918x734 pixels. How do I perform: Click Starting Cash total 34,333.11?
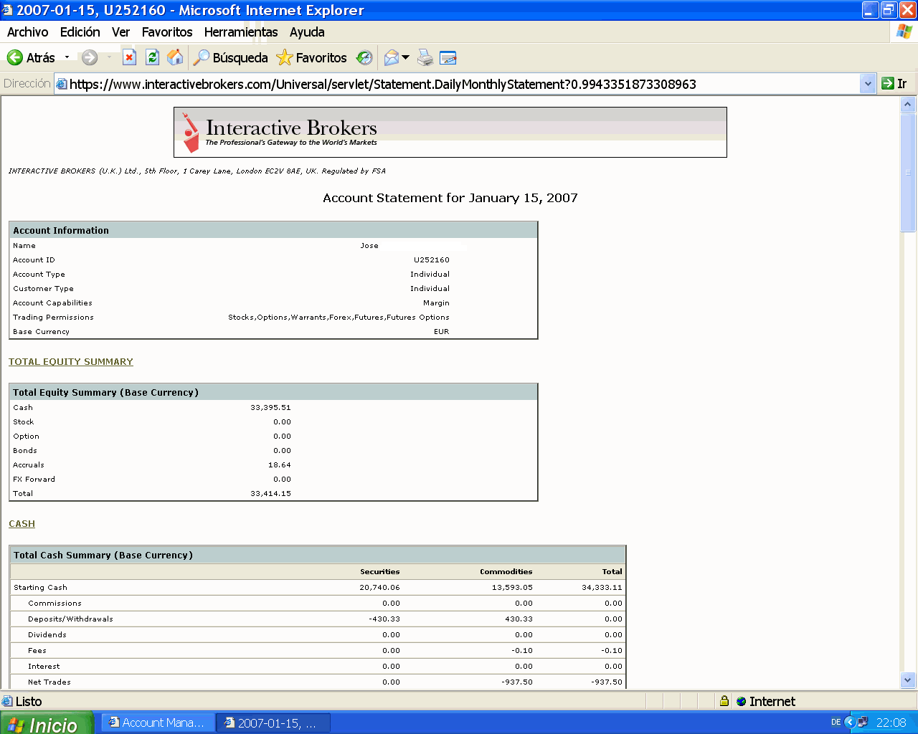[x=602, y=588]
